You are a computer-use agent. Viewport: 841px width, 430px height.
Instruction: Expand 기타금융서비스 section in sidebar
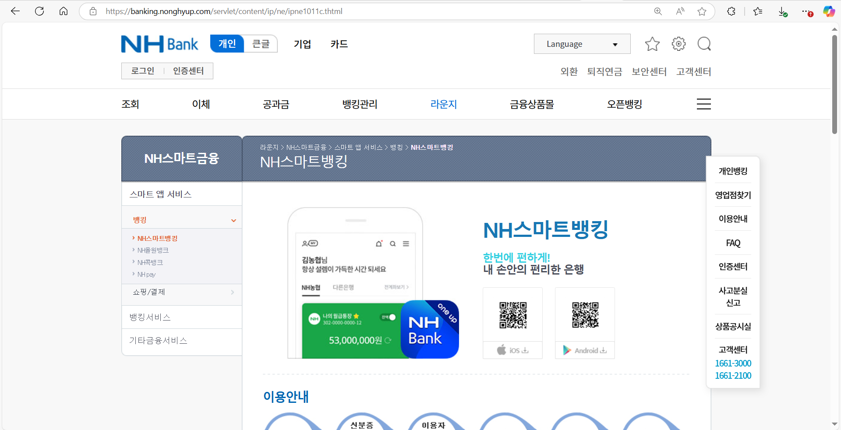[181, 341]
